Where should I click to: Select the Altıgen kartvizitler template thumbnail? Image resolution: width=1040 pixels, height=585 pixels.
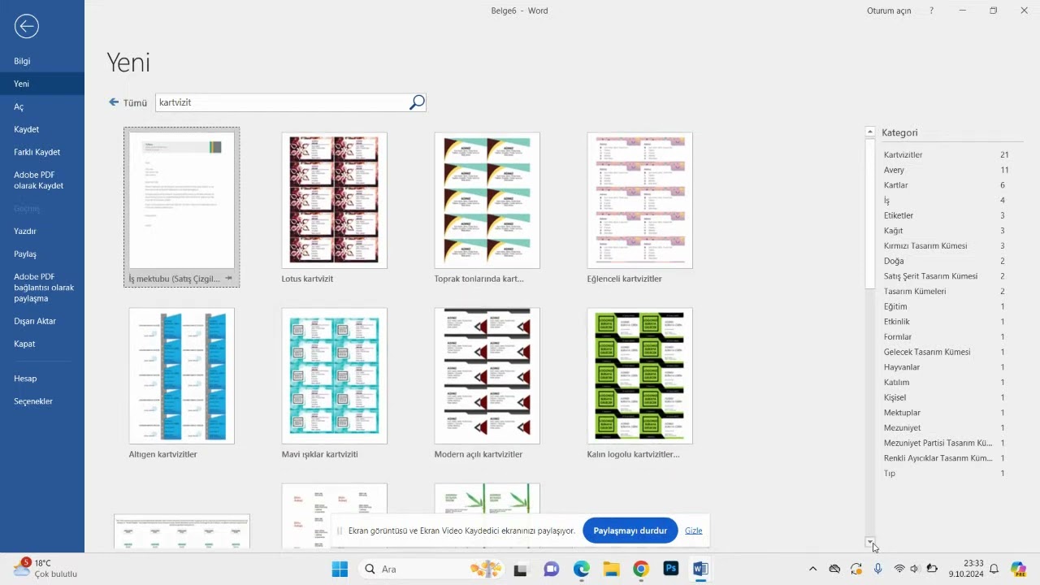click(x=181, y=375)
